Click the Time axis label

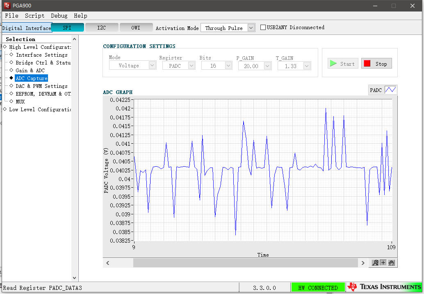pos(263,255)
